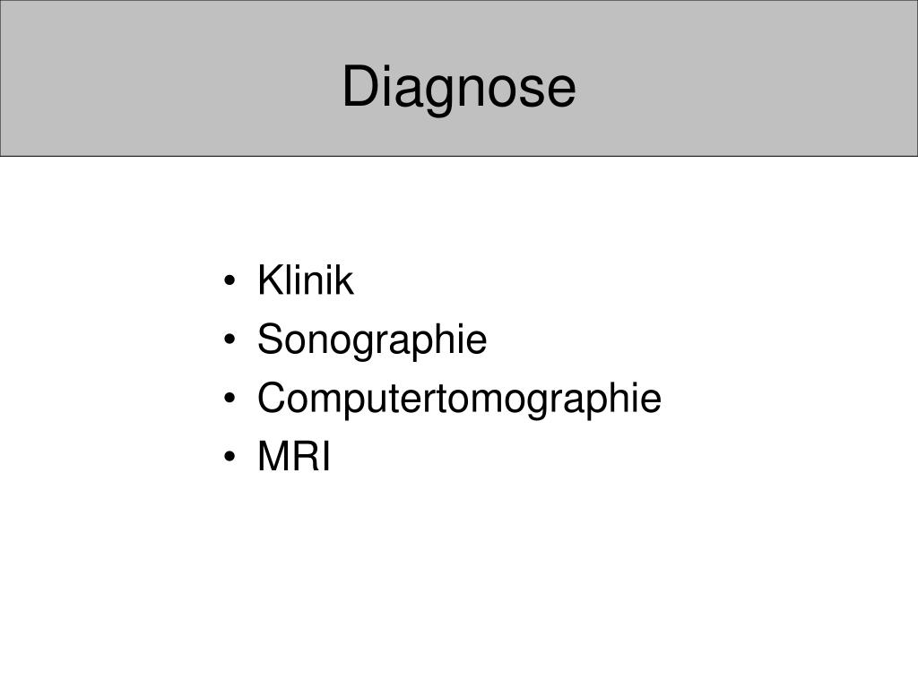918x688 pixels.
Task: Select the "MRI" bullet text
Action: (294, 456)
